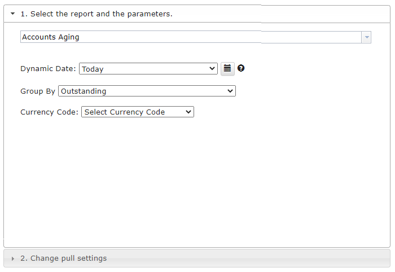
Task: Click the 'Currency Code:' label
Action: tap(50, 112)
